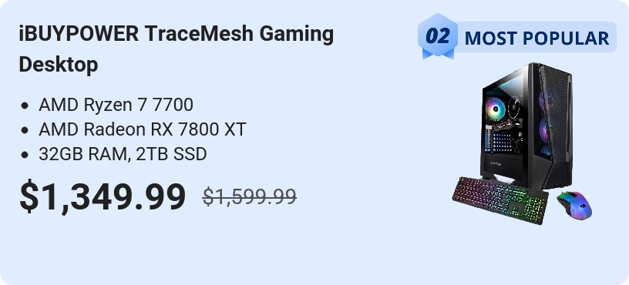Select the 32GB RAM, 2TB SSD spec
This screenshot has height=285, width=629.
(123, 154)
